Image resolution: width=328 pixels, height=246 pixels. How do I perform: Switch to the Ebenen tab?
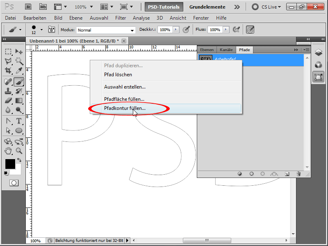click(207, 50)
